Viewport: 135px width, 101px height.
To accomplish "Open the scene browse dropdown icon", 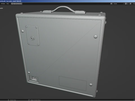I will pos(112,4).
